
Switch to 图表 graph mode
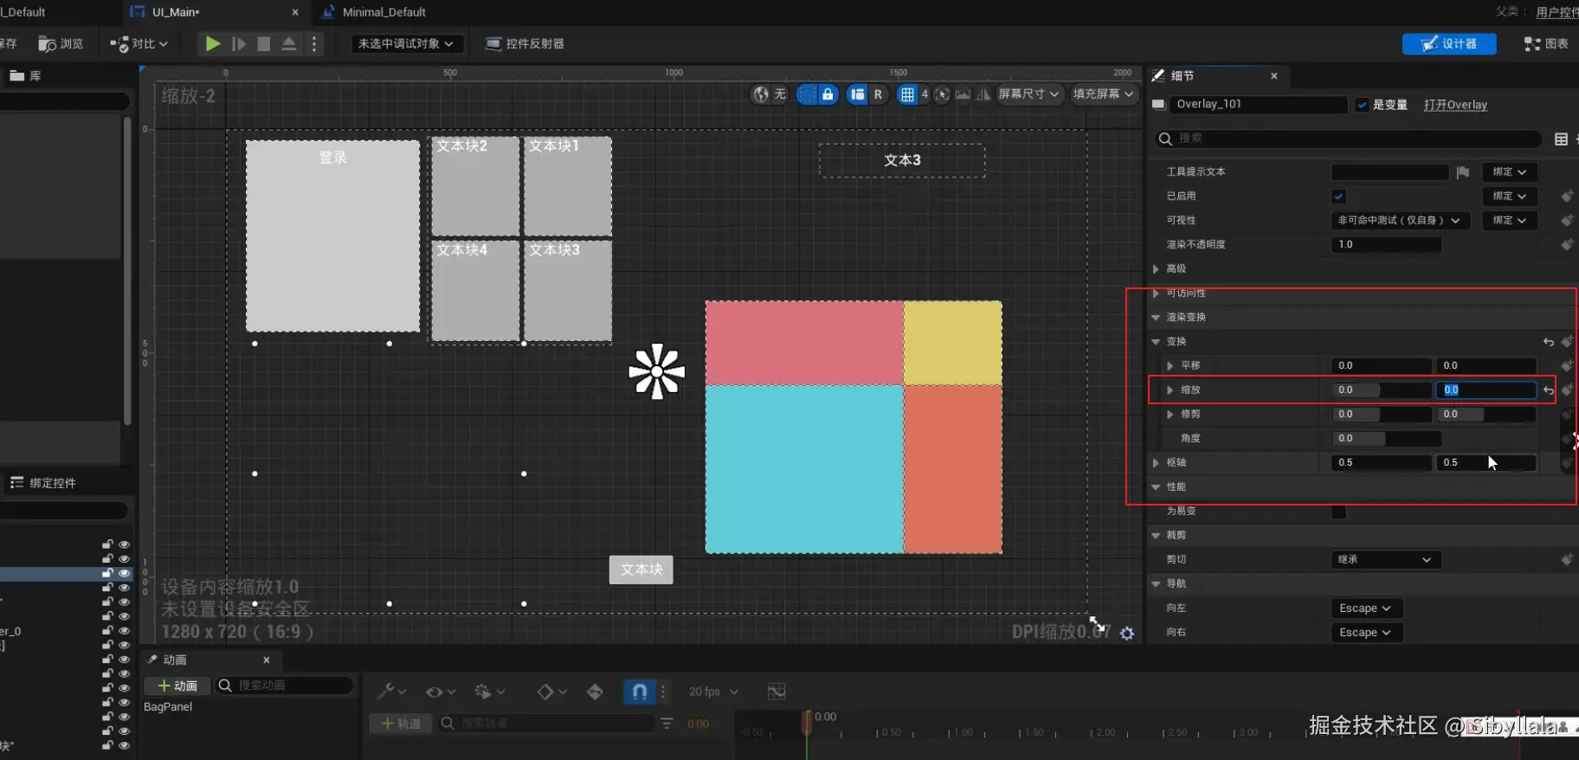click(x=1546, y=43)
